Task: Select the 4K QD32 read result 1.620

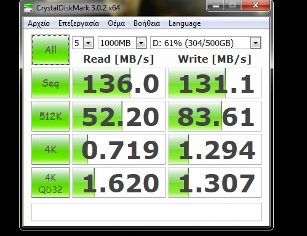Action: tap(119, 183)
